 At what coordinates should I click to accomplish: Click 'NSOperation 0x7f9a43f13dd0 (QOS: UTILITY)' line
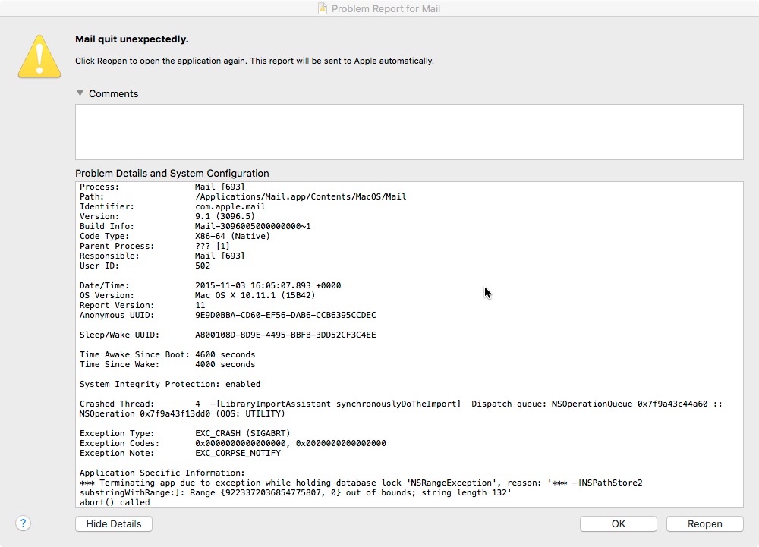click(182, 414)
